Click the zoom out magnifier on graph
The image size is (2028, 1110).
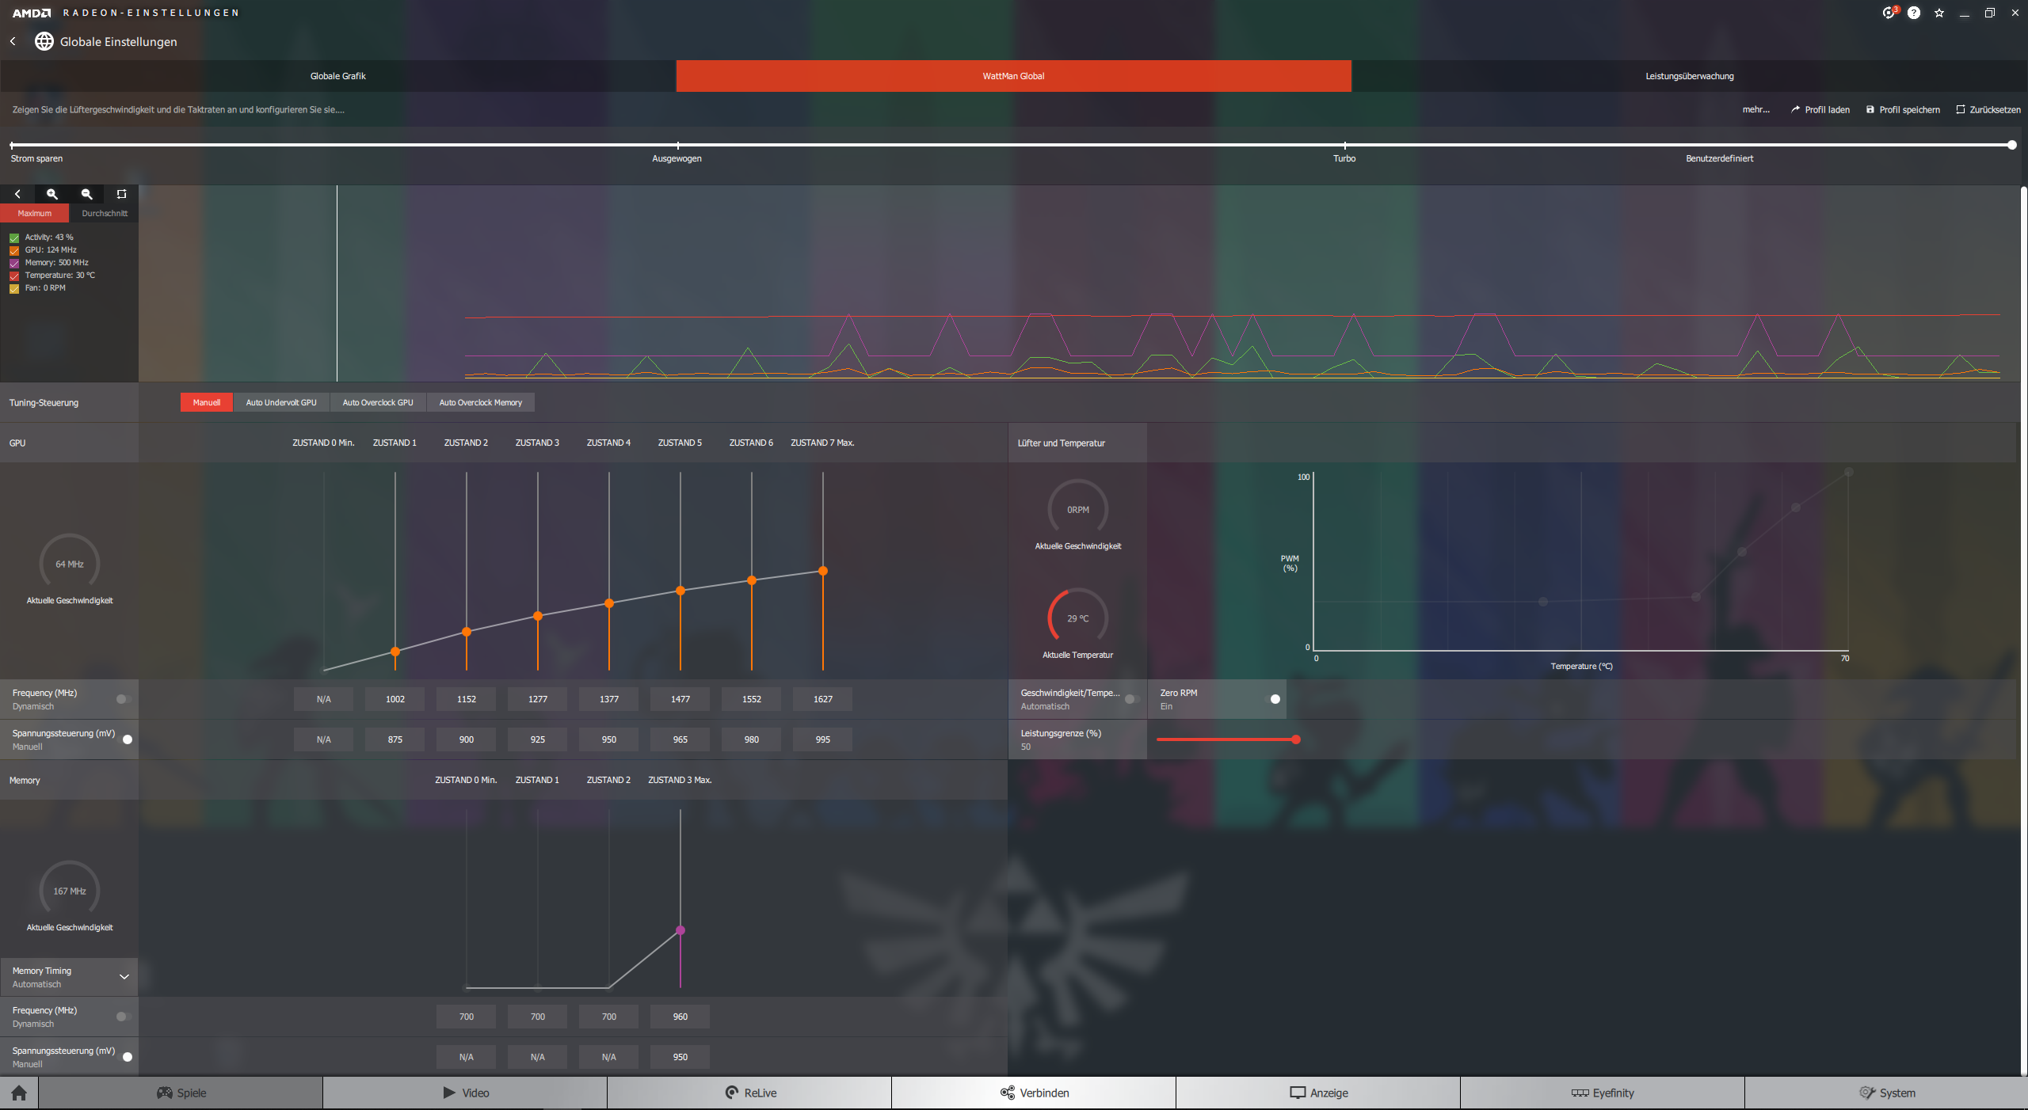point(87,194)
